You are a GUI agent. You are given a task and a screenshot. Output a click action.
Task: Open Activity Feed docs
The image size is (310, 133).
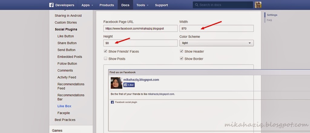(x=67, y=77)
